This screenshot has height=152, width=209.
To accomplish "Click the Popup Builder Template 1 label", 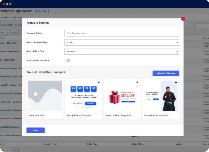I will point(157,116).
